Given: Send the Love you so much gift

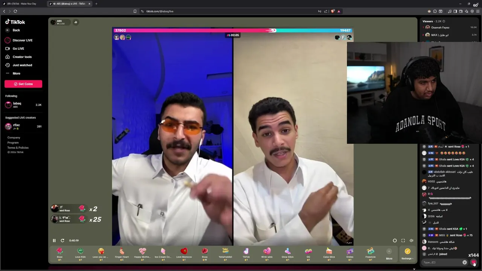Looking at the screenshot, I should [x=101, y=254].
